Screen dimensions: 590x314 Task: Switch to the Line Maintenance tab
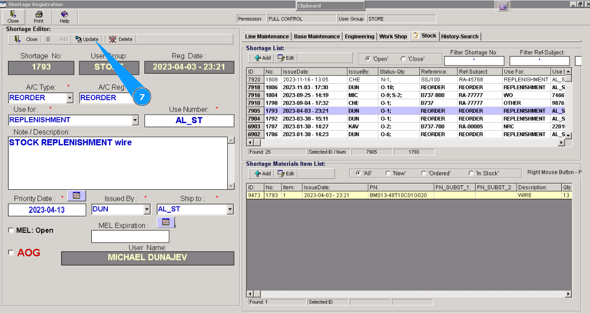point(267,37)
